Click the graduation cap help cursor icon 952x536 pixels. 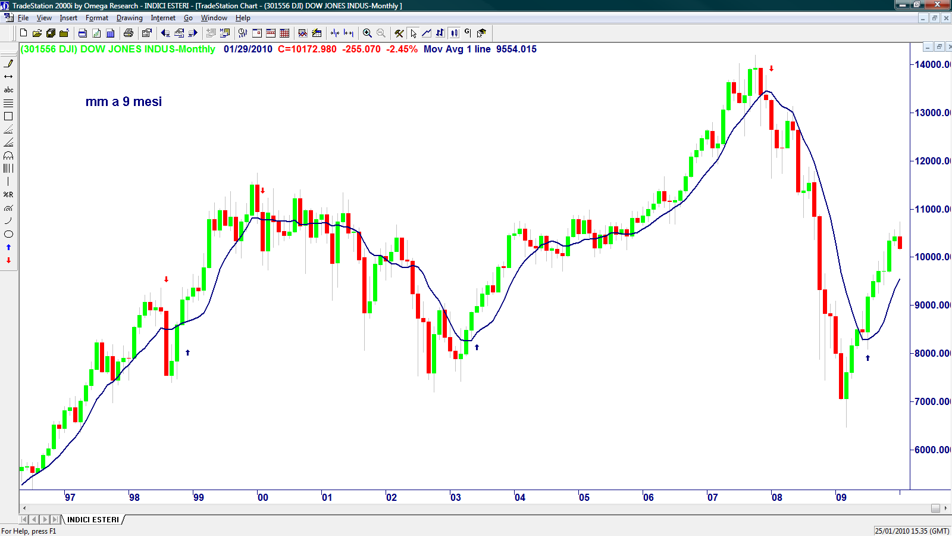(481, 33)
